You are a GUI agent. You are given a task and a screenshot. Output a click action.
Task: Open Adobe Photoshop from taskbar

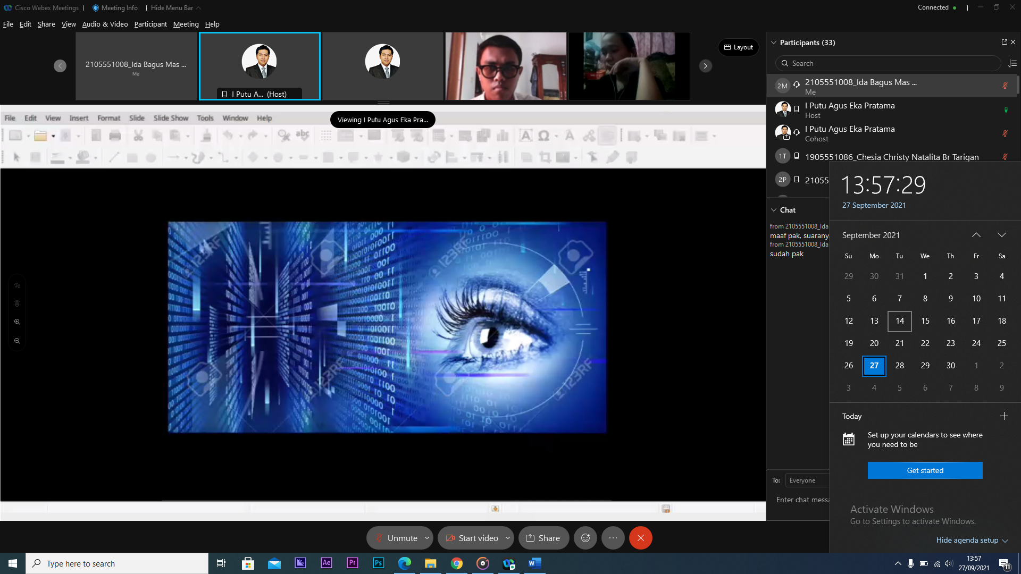coord(379,563)
